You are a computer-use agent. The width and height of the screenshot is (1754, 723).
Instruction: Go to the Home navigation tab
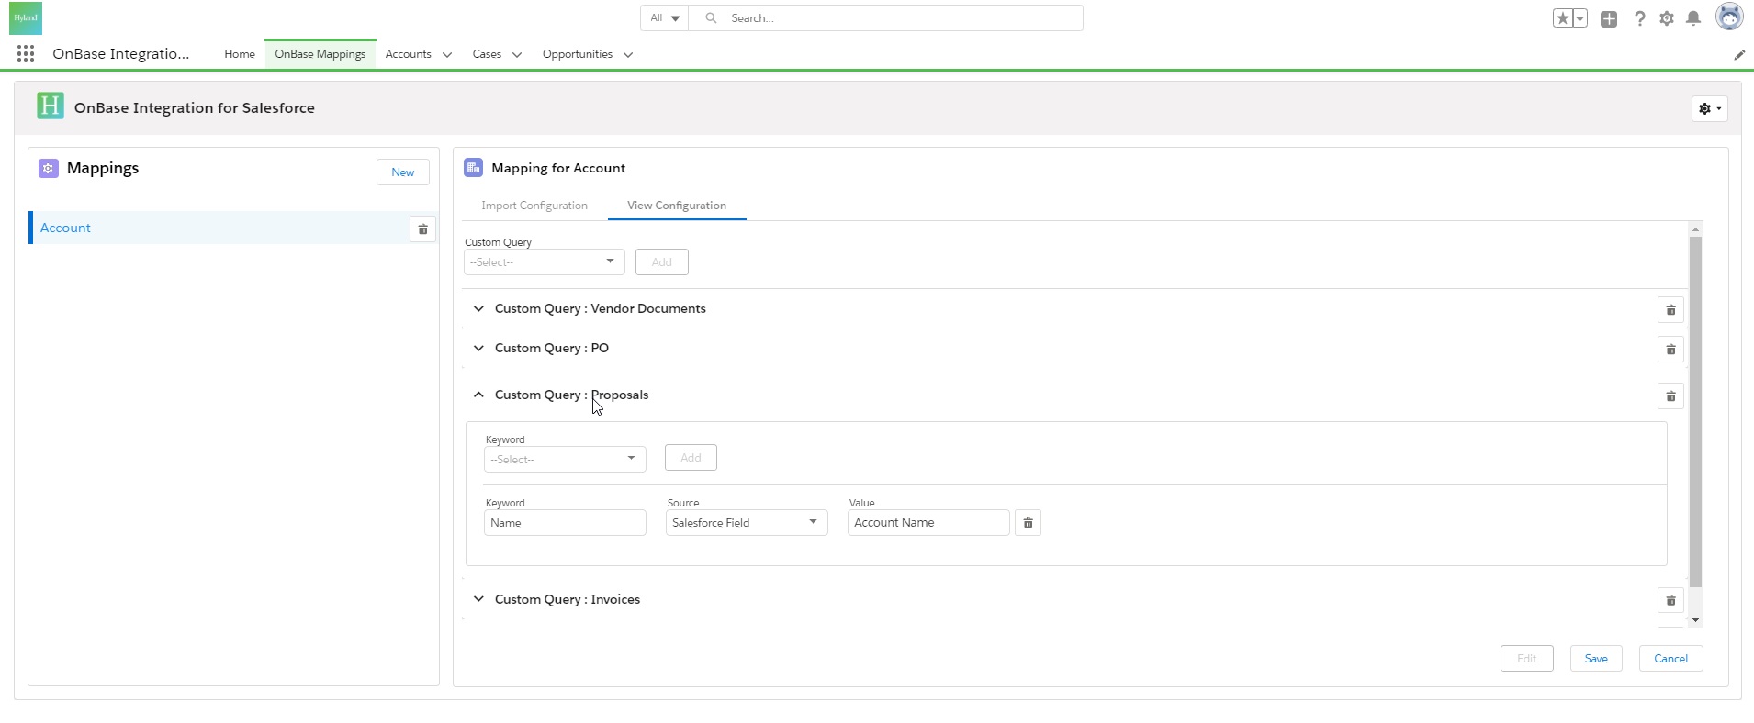tap(240, 54)
